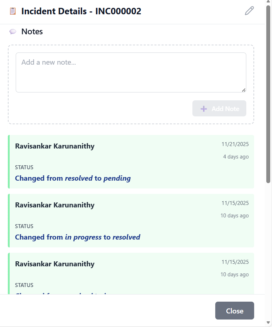The height and width of the screenshot is (327, 272).
Task: Click '10 days ago' on the resolved note
Action: pos(234,216)
